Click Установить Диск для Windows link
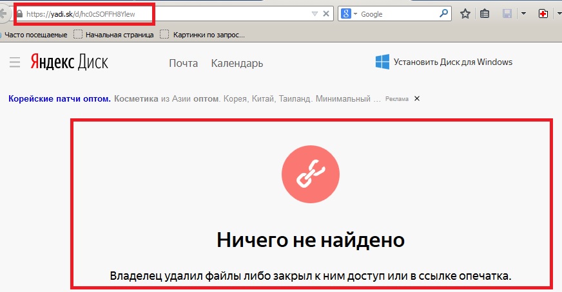562x292 pixels. click(x=453, y=62)
